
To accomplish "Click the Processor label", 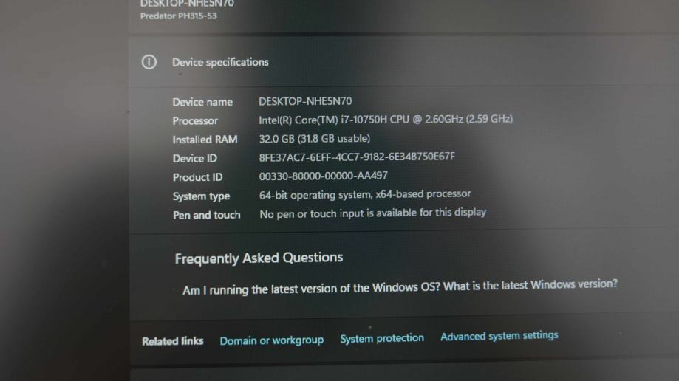I will pos(195,121).
